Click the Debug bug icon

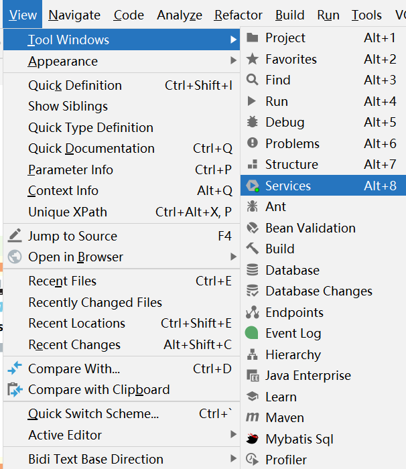[253, 122]
